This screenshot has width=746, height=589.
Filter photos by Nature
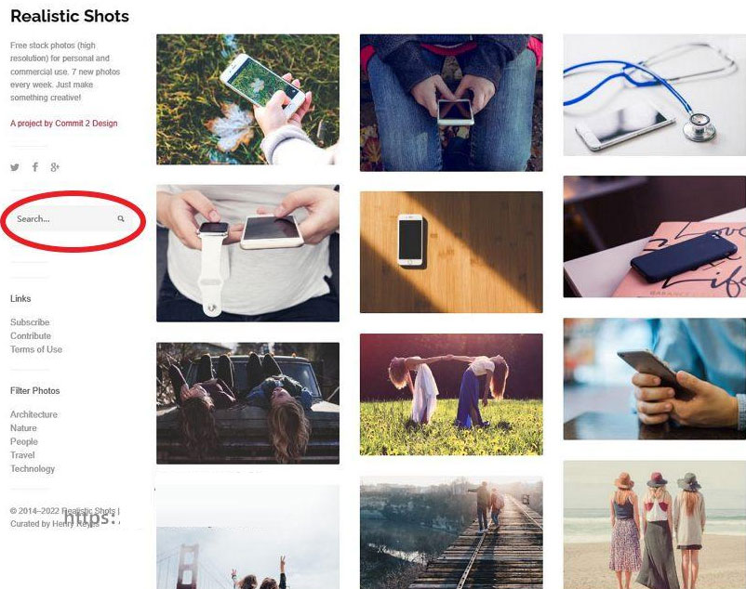coord(23,428)
